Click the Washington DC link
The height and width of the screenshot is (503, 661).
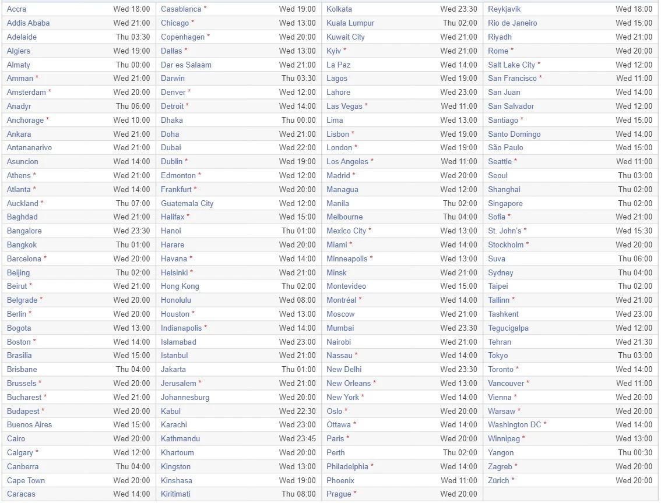click(x=515, y=425)
